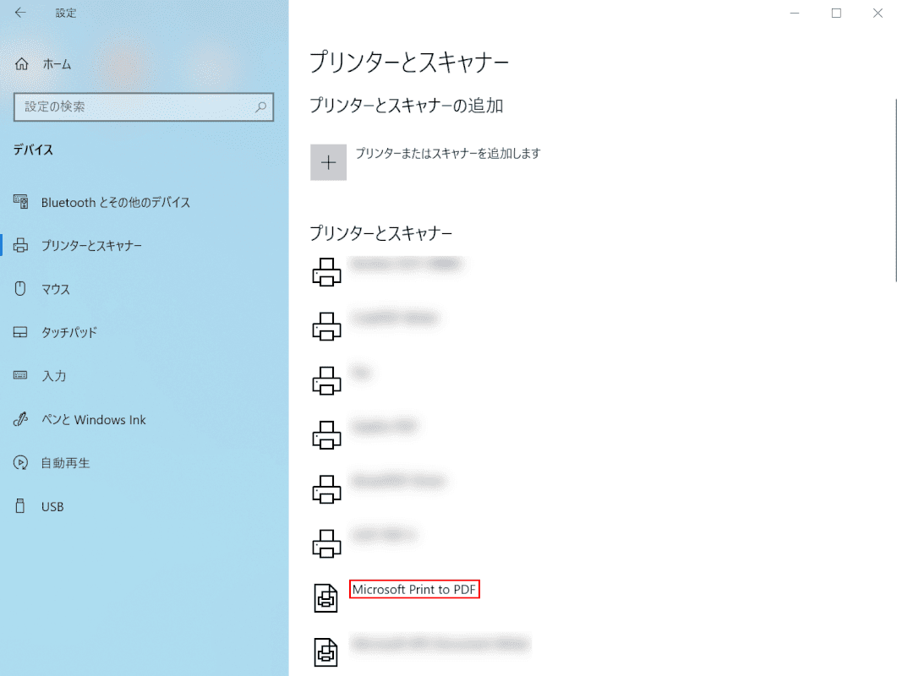Click the autoplay icon
Viewport: 897px width, 676px height.
(20, 463)
